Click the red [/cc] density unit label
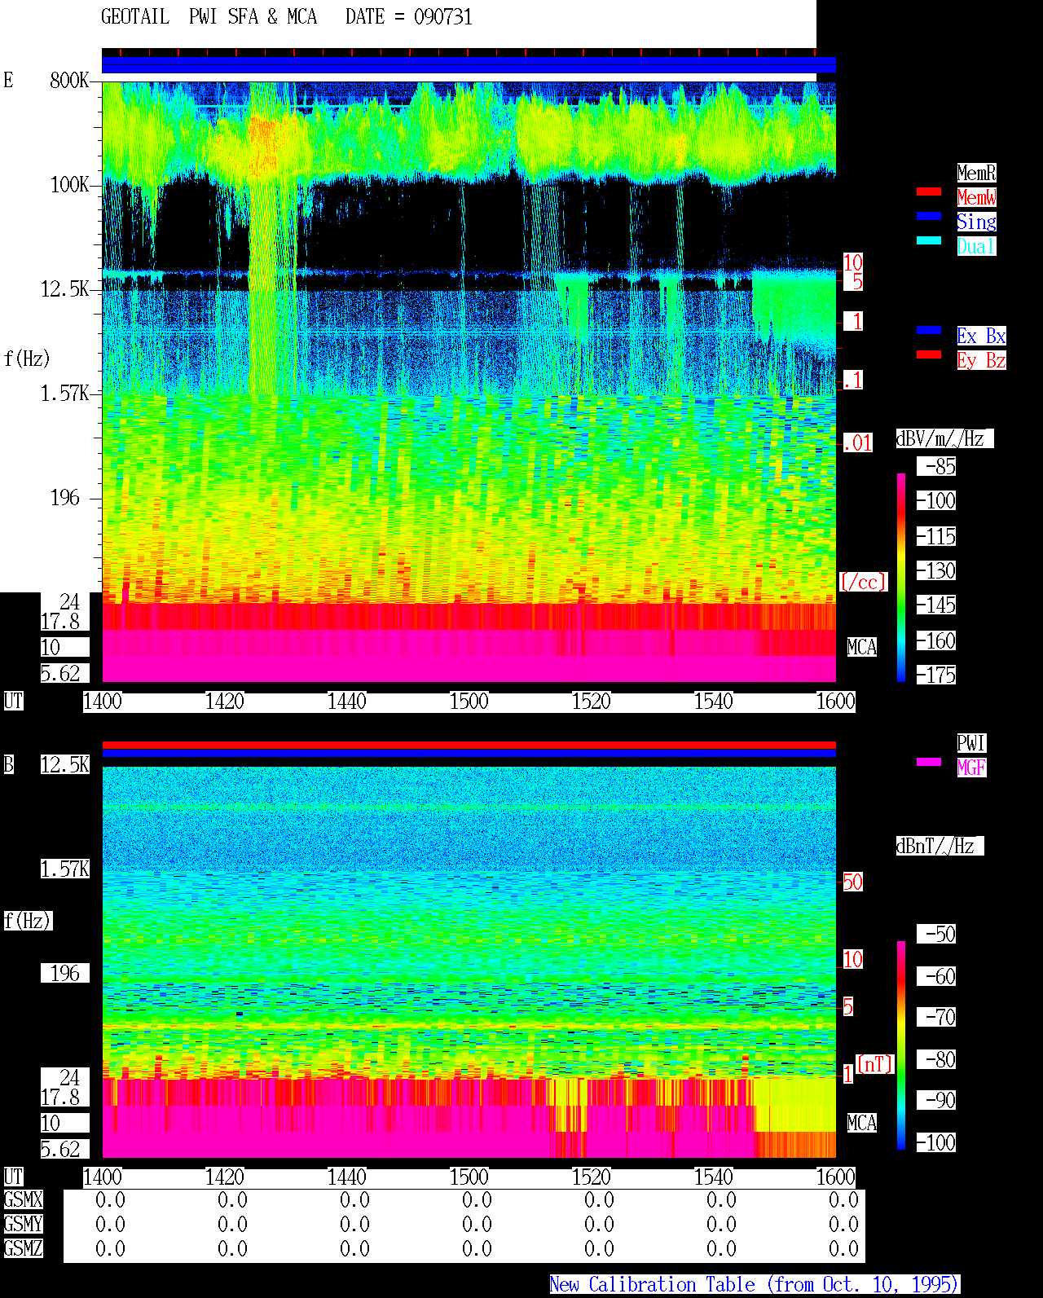This screenshot has height=1298, width=1043. click(863, 583)
